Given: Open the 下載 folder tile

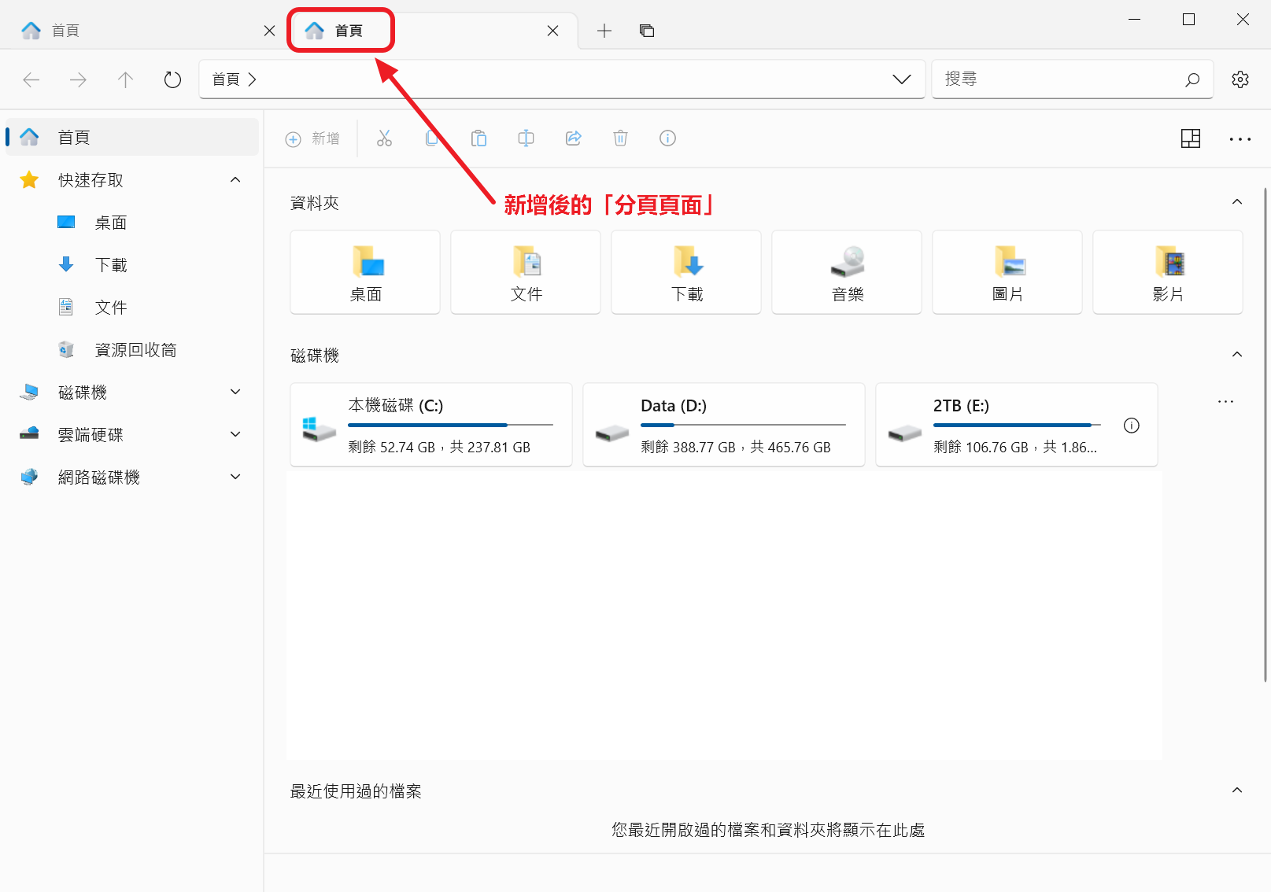Looking at the screenshot, I should point(686,272).
